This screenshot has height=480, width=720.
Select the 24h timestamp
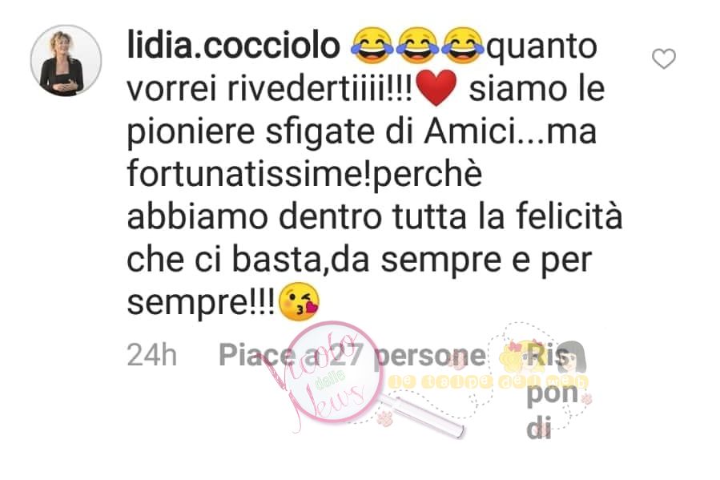[x=151, y=355]
